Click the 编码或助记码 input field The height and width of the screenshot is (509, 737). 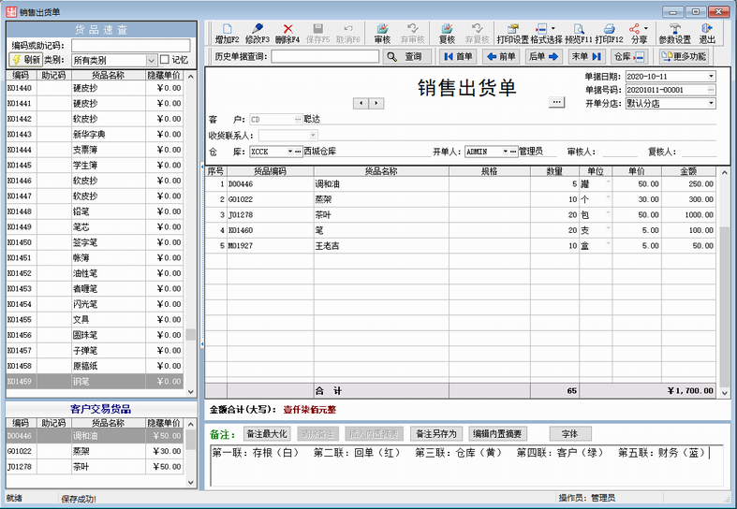click(x=130, y=45)
